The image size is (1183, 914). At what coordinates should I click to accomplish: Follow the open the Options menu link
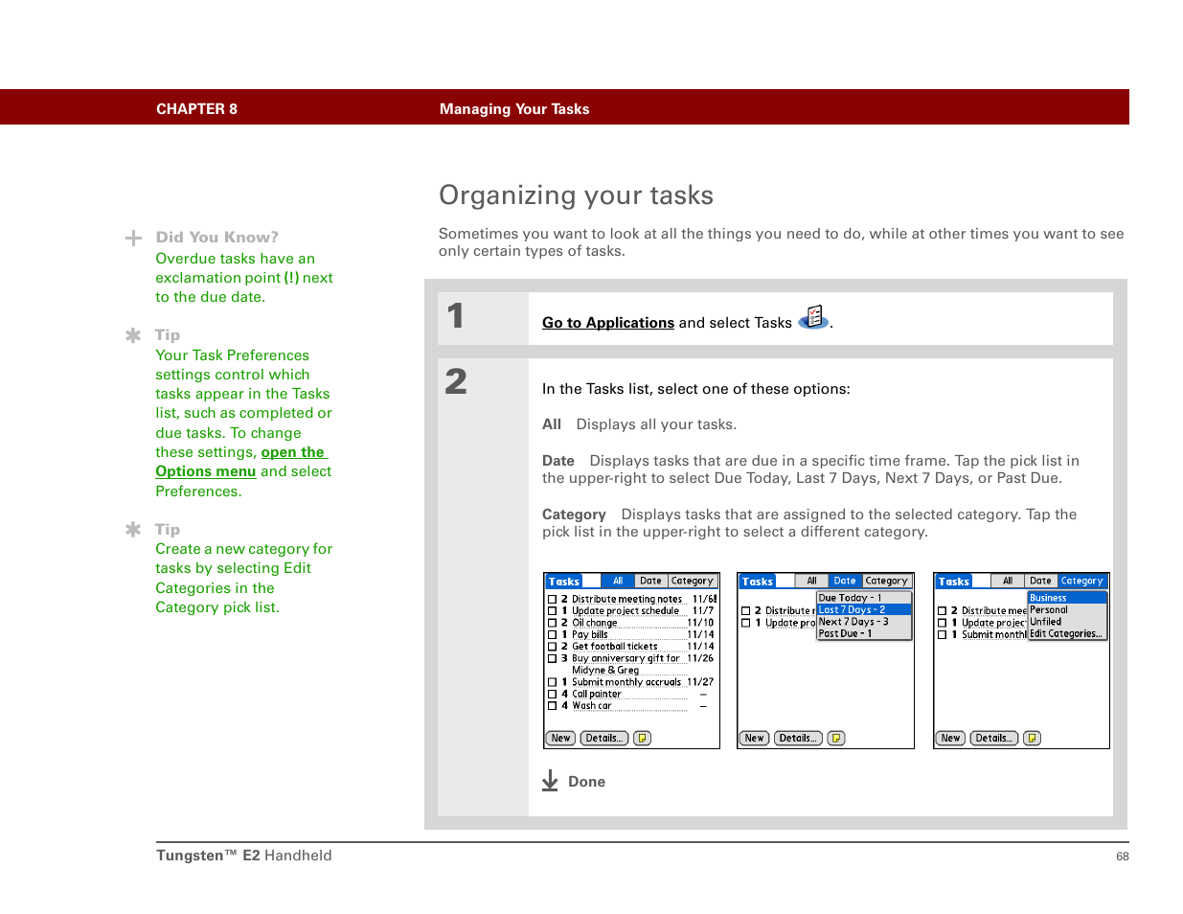click(x=241, y=462)
